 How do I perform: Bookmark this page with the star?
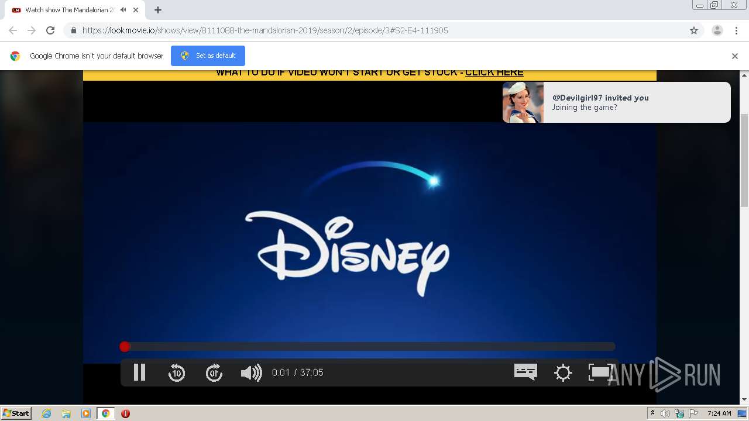click(694, 30)
